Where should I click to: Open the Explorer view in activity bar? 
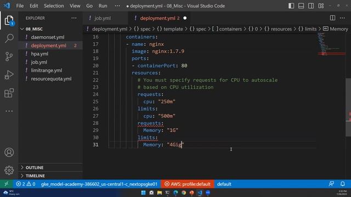point(9,20)
